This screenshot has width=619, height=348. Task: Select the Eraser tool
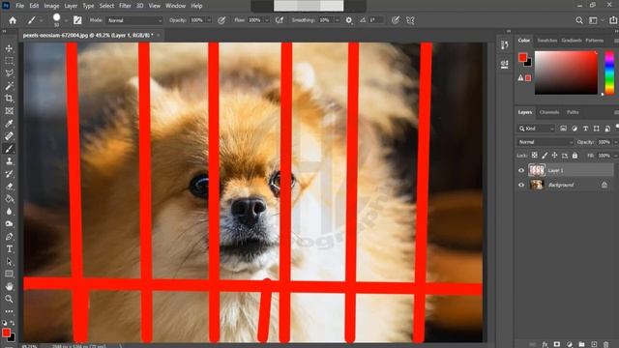[x=9, y=187]
